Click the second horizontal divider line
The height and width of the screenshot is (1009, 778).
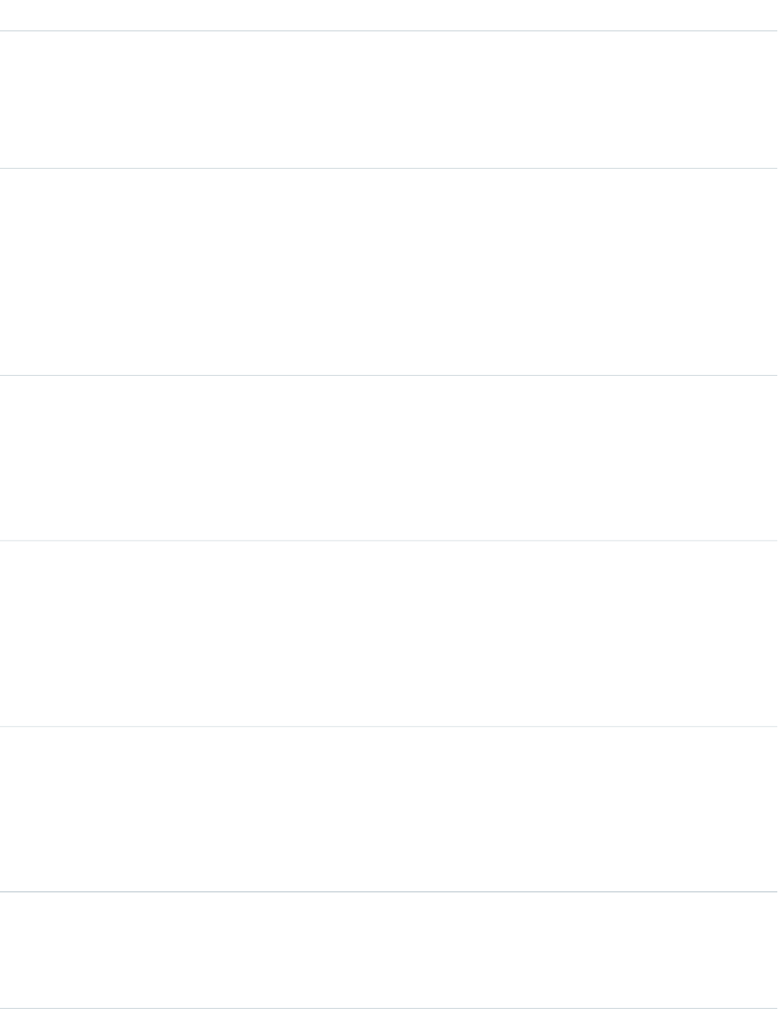389,168
